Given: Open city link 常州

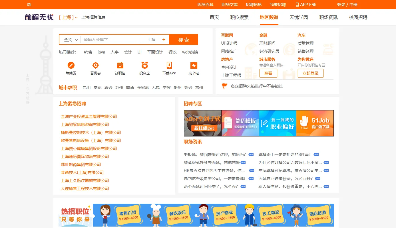Looking at the screenshot, I should tap(199, 88).
